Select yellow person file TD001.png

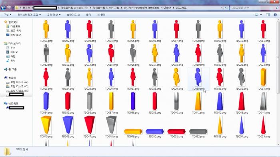pyautogui.click(x=46, y=31)
